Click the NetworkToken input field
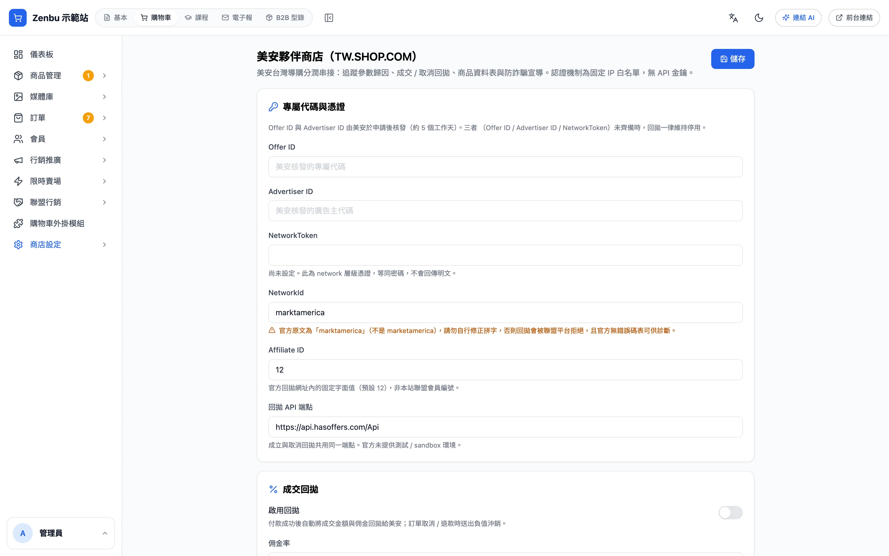 point(505,255)
